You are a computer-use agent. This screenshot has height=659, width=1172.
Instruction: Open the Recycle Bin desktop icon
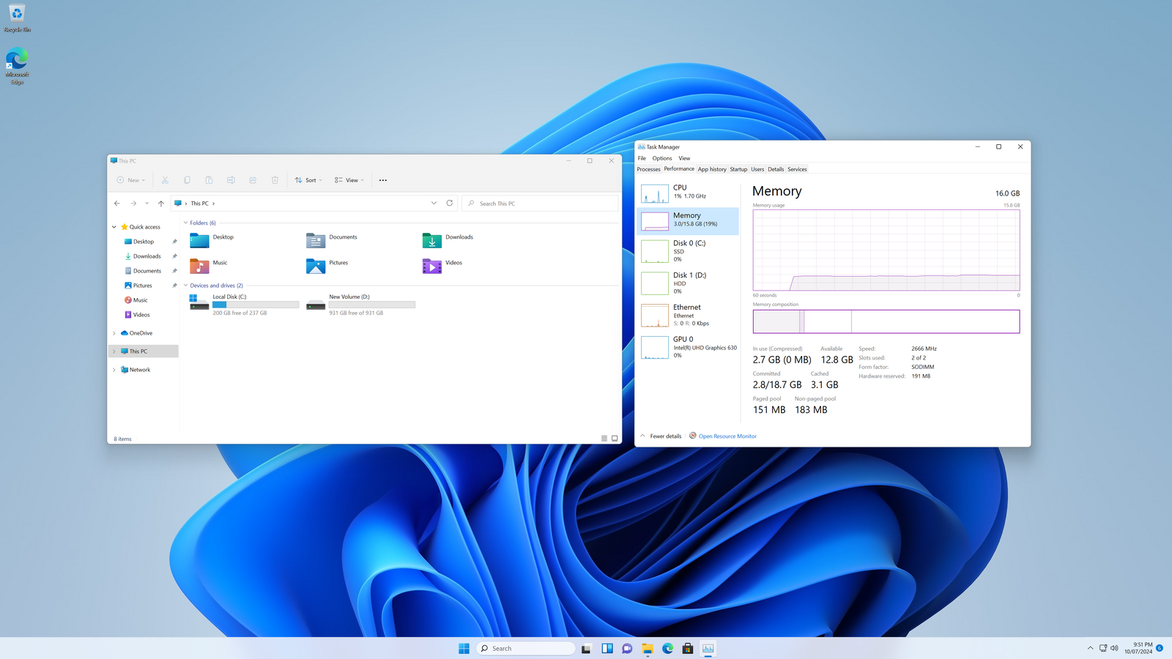pyautogui.click(x=17, y=18)
